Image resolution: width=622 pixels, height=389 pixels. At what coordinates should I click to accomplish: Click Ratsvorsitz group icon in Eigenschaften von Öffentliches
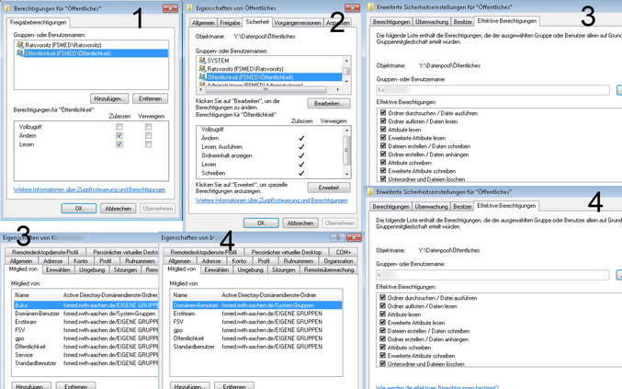pos(202,69)
